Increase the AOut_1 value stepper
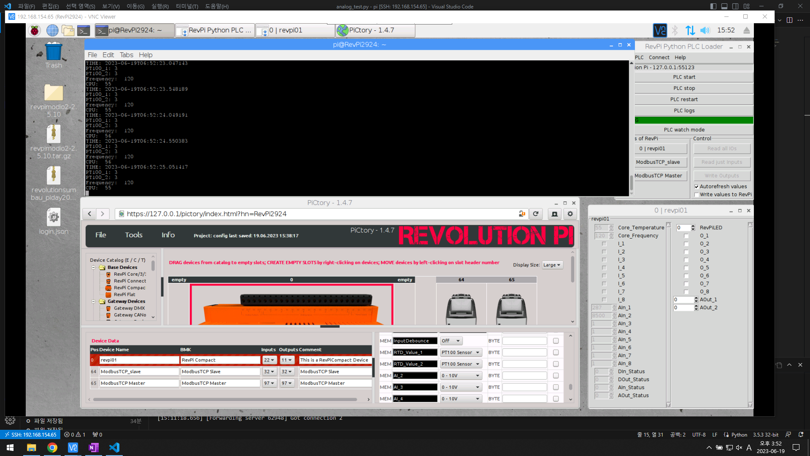The image size is (810, 456). click(696, 298)
